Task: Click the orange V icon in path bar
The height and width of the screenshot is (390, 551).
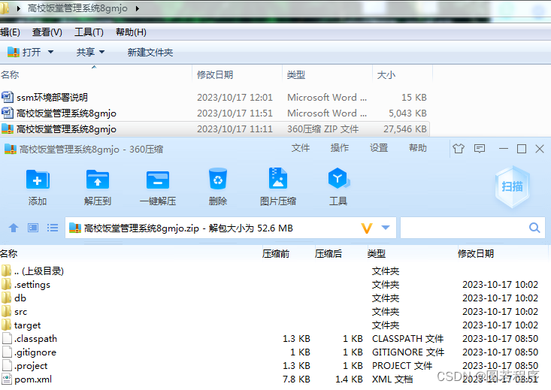Action: pos(367,228)
